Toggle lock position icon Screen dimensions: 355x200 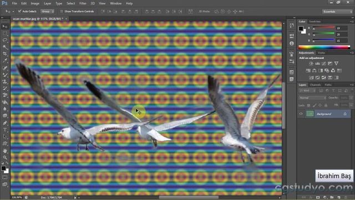point(320,105)
